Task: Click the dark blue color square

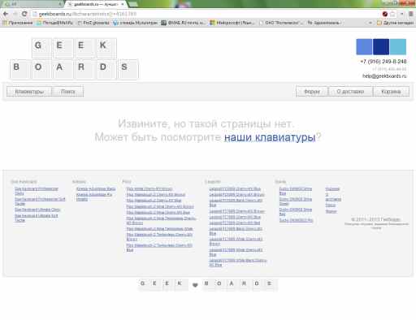Action: point(381,46)
